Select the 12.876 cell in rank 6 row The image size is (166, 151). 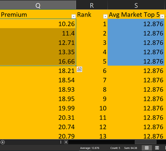[136, 71]
